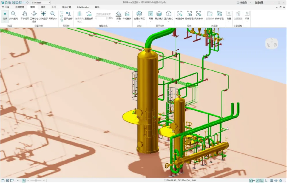The height and width of the screenshot is (183, 287).
Task: Click the 在线客服 online support button
Action: pos(259,3)
